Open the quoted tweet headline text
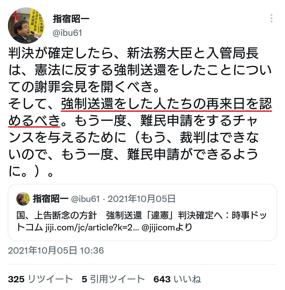The height and width of the screenshot is (290, 285). click(141, 221)
